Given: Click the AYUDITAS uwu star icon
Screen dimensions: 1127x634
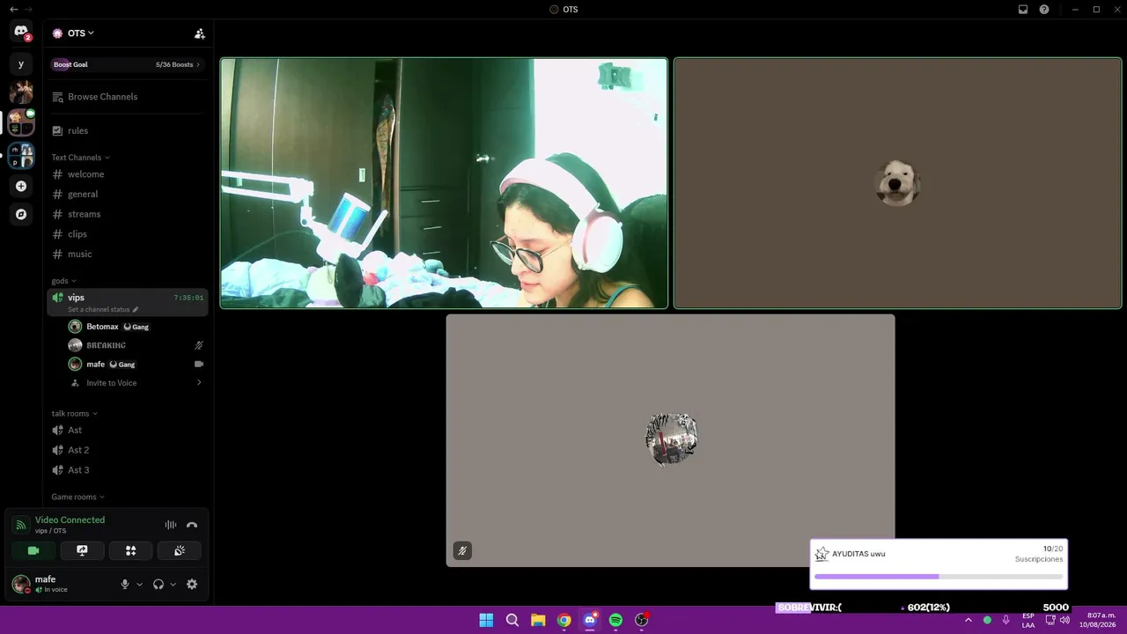Looking at the screenshot, I should click(821, 554).
